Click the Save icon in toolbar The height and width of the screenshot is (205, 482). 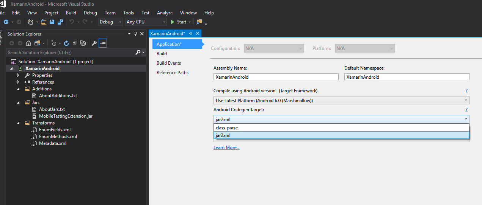pos(52,22)
